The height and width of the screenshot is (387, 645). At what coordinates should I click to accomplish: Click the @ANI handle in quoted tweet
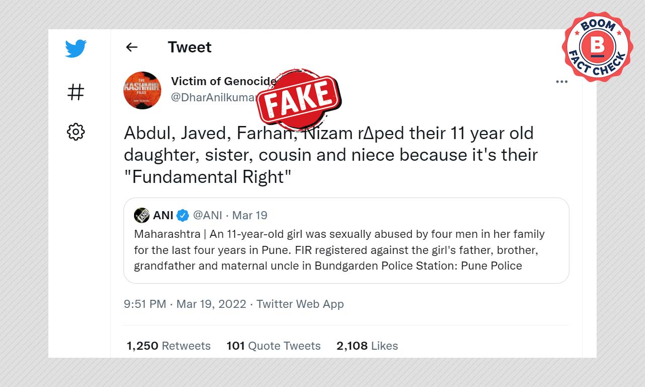coord(207,215)
